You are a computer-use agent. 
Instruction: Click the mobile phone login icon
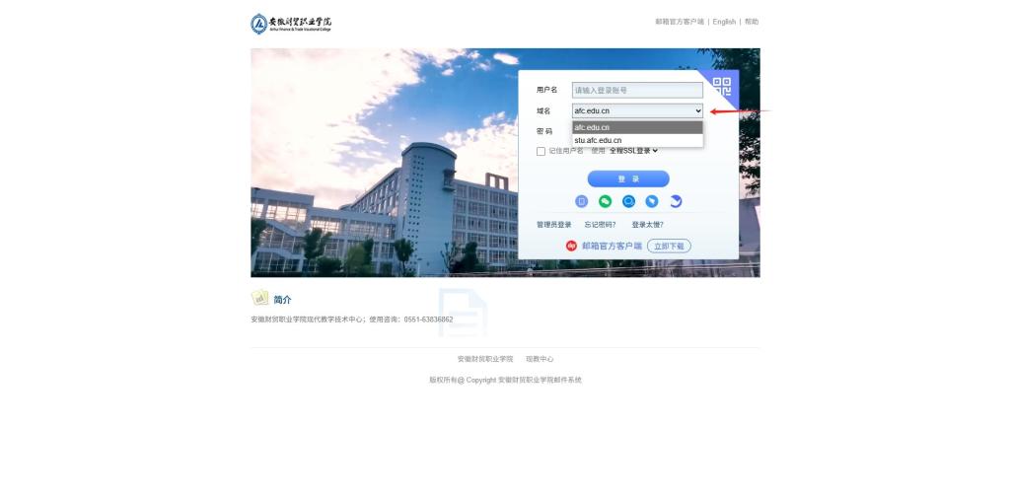pos(582,201)
